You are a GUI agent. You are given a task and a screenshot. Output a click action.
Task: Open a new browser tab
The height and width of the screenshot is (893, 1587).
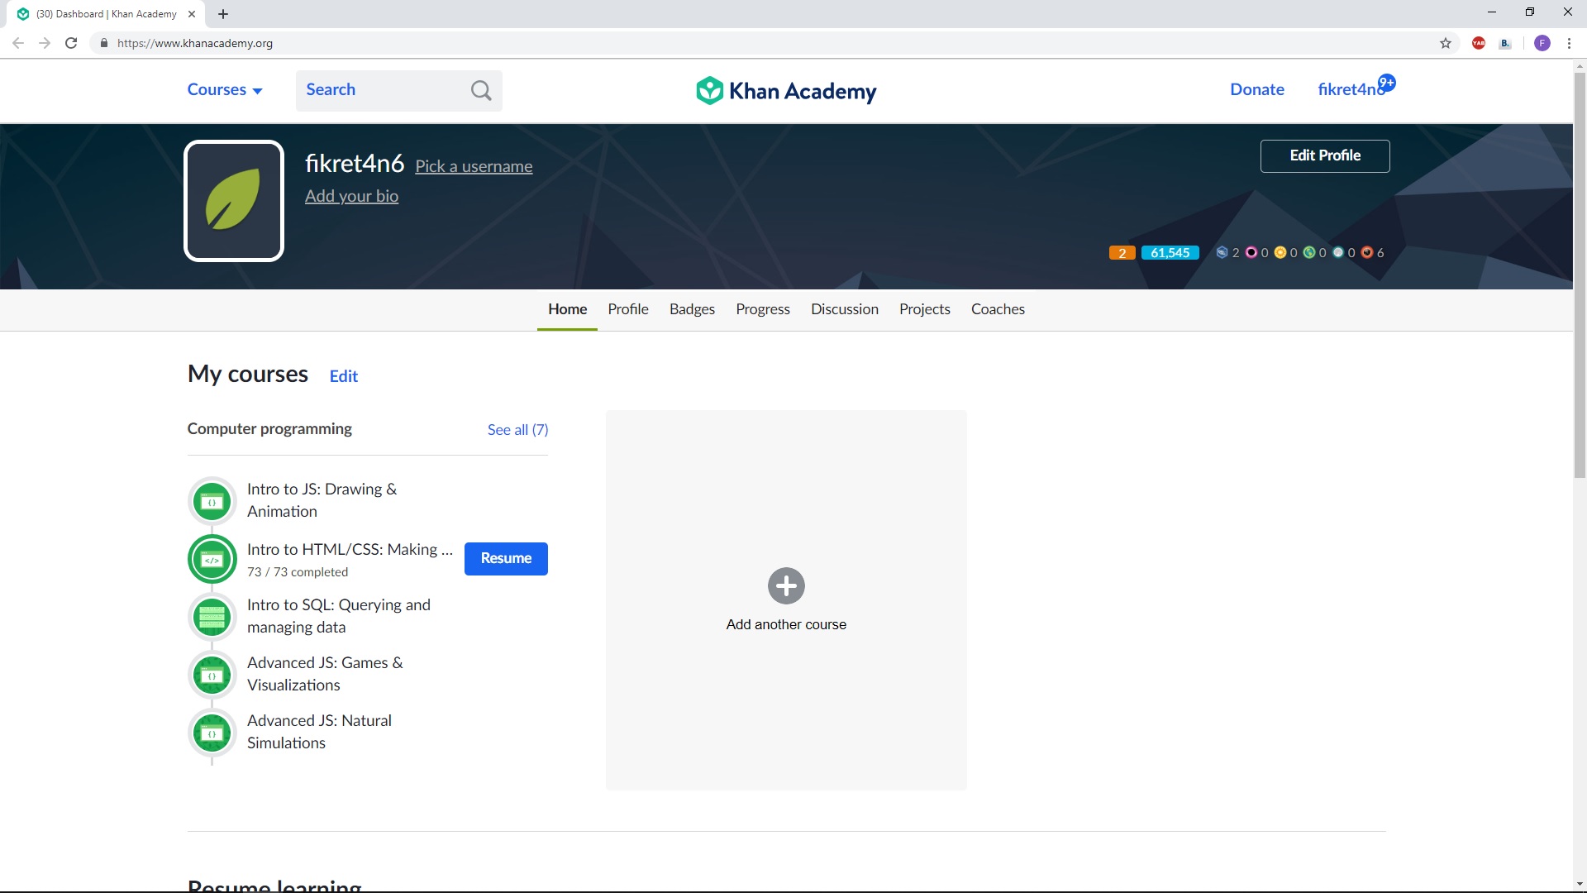point(223,14)
